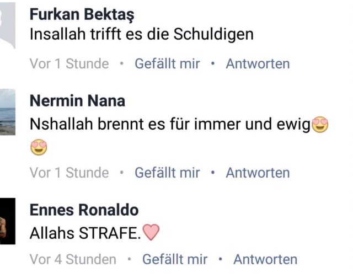Click heart-eyes emoji after the word ewig
The height and width of the screenshot is (278, 353).
point(320,125)
